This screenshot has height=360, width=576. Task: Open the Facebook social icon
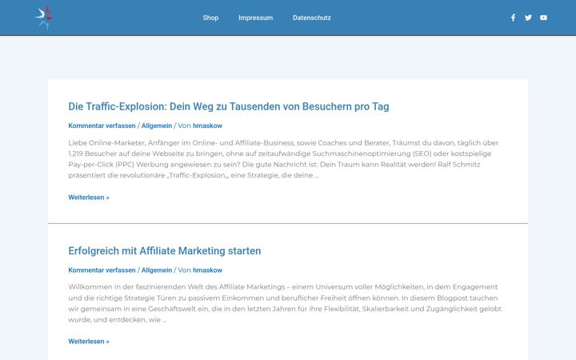coord(513,18)
